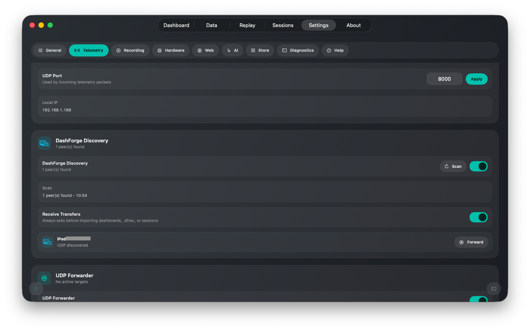
Task: Select the Telemetry settings section
Action: (89, 50)
